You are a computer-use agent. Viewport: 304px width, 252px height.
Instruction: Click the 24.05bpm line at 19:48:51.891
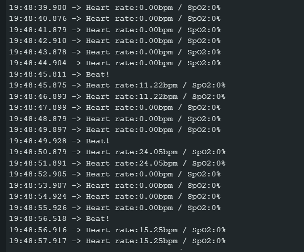point(117,163)
